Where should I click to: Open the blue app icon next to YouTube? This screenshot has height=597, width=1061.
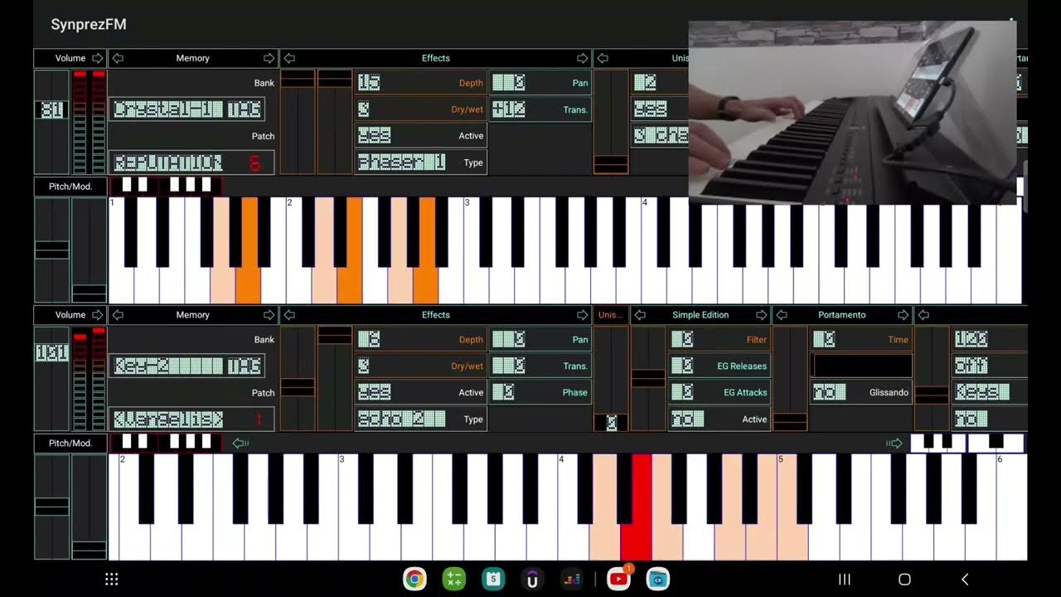pyautogui.click(x=657, y=580)
